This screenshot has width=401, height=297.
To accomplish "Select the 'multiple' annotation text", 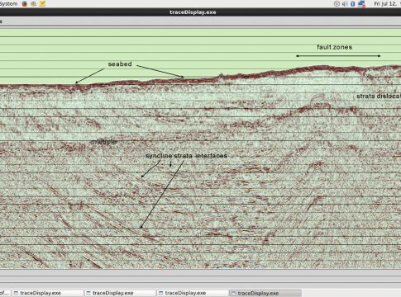I will click(104, 142).
